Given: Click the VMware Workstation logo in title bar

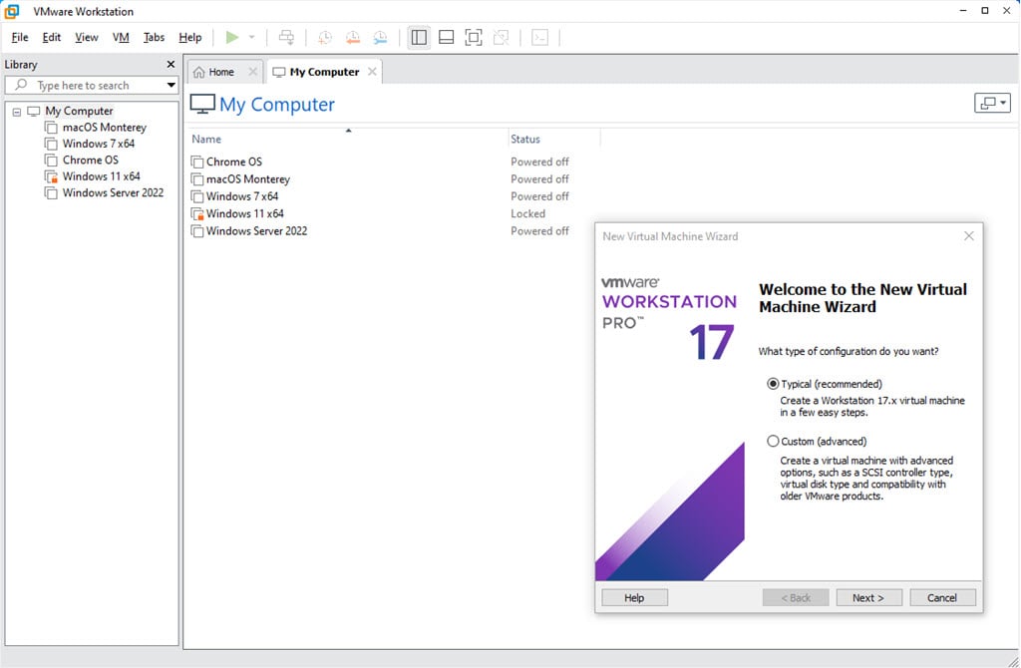Looking at the screenshot, I should 12,11.
